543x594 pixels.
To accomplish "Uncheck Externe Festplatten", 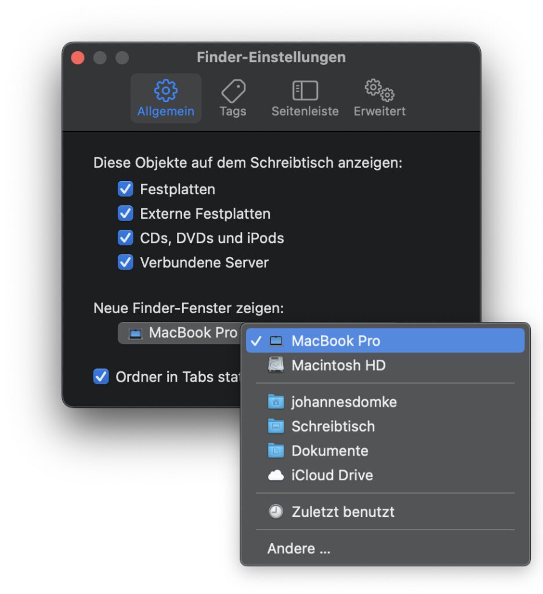I will [x=125, y=213].
